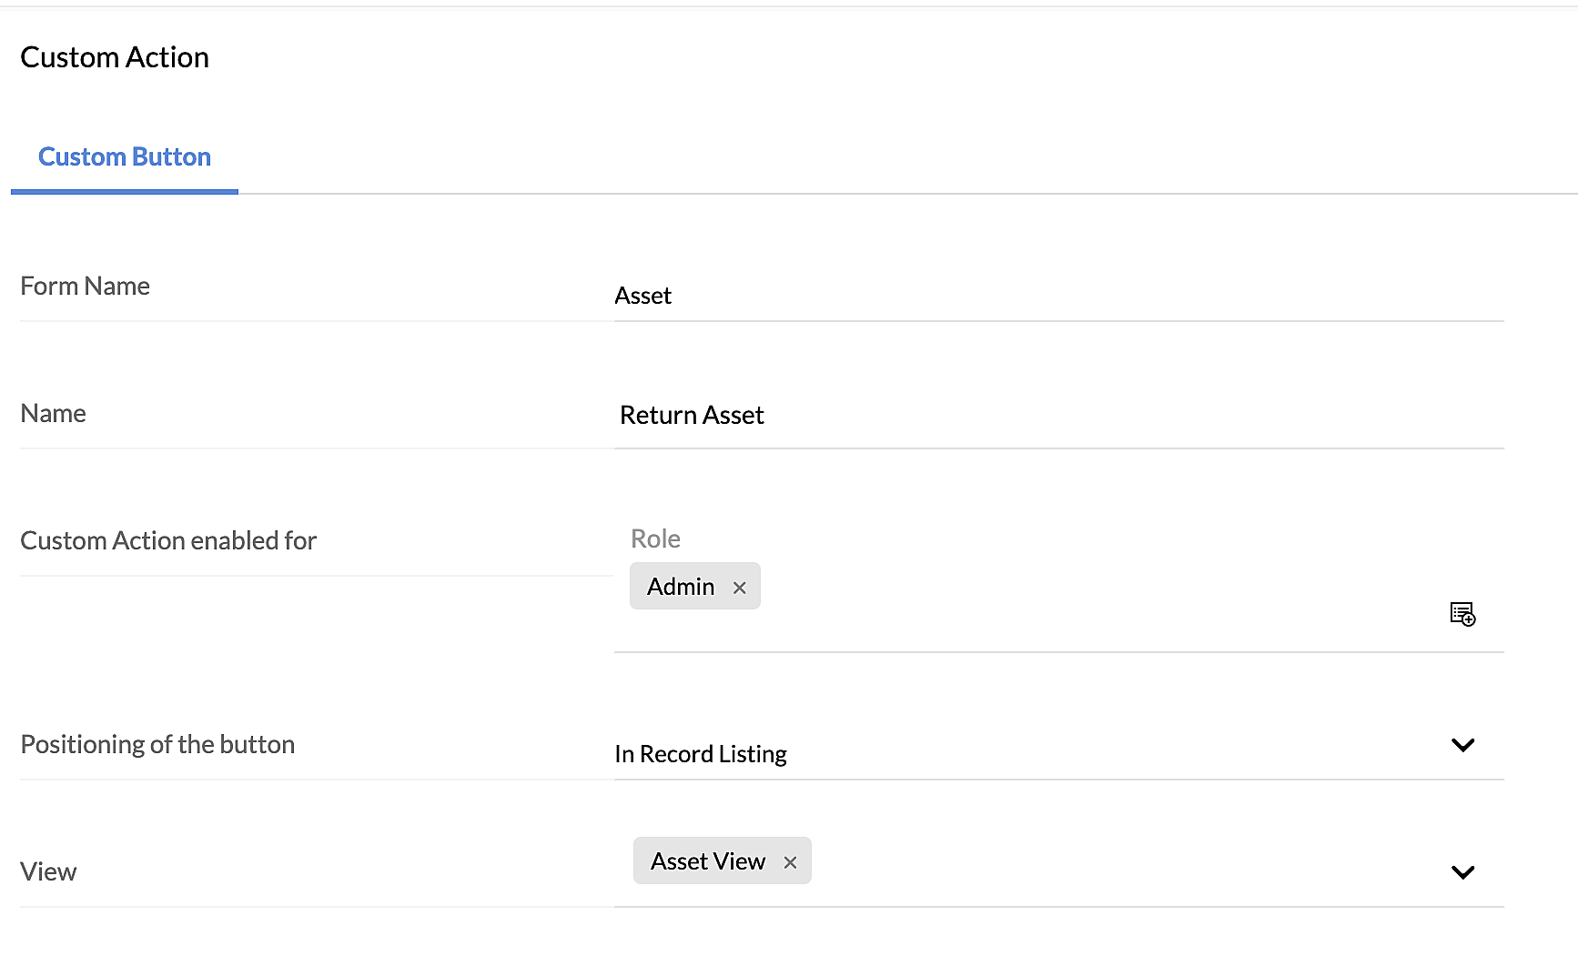Focus the role box right of Admin chip
The image size is (1578, 966).
(1092, 588)
